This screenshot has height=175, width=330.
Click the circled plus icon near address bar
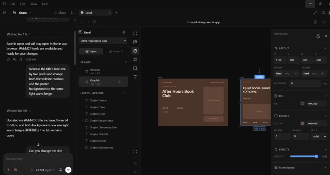(x=316, y=22)
